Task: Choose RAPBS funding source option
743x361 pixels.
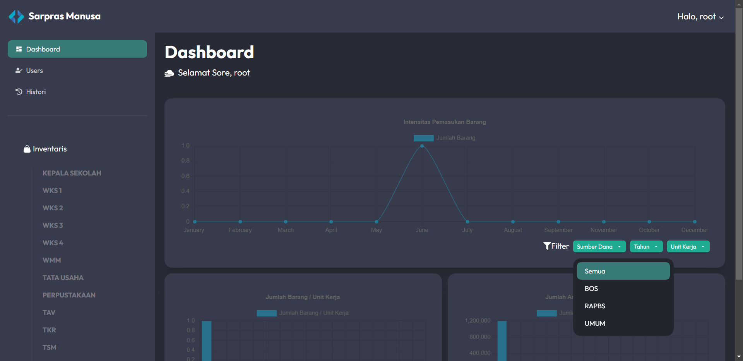Action: click(x=623, y=306)
